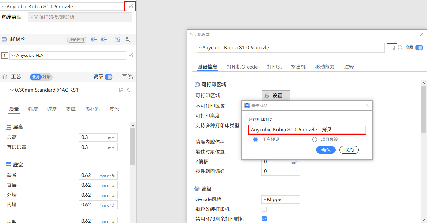Switch to the 其他 tab
Screen dimensions: 427x223
pos(114,109)
